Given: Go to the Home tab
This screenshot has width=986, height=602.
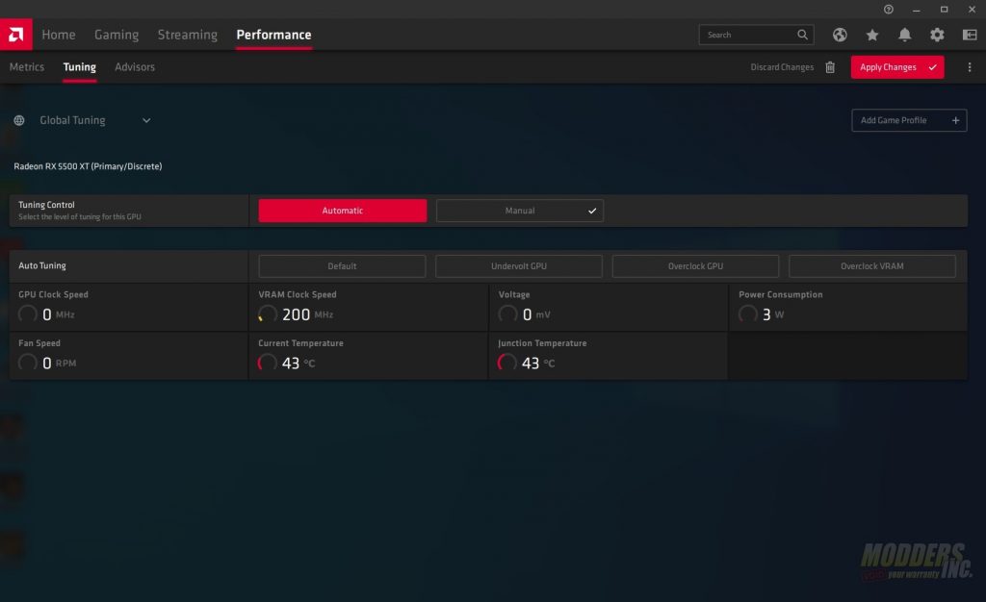Looking at the screenshot, I should (x=59, y=35).
